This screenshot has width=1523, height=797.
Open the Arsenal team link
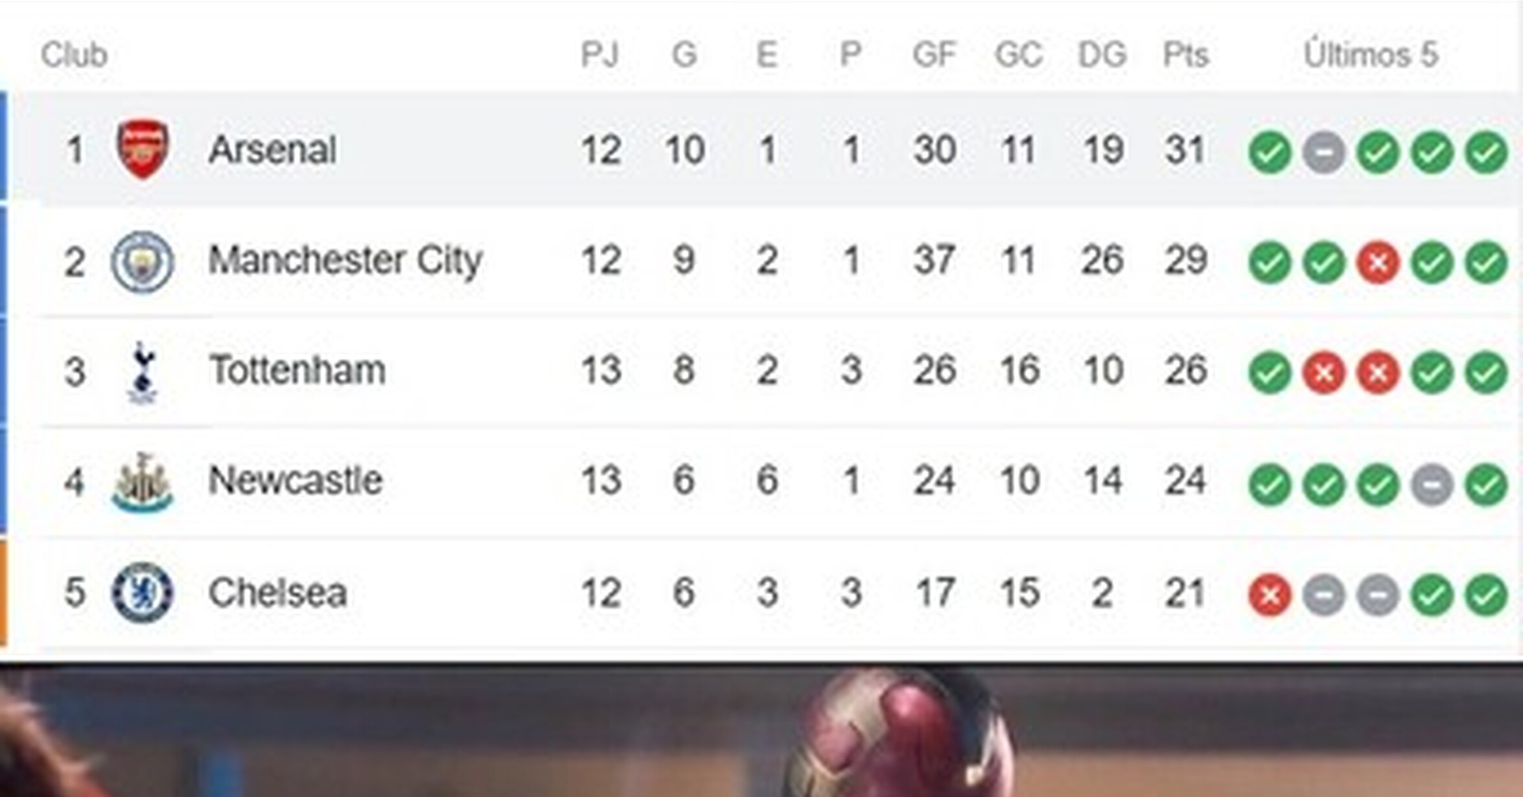click(x=272, y=150)
